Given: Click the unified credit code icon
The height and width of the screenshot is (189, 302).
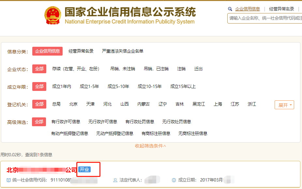Looking at the screenshot, I should (x=9, y=180).
